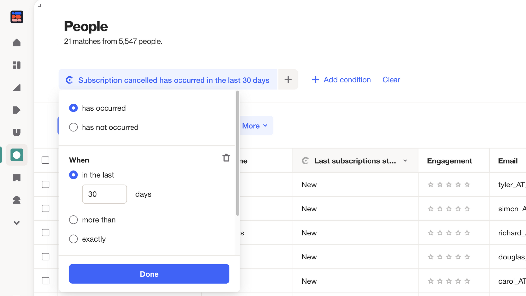This screenshot has height=296, width=526.
Task: Open the dashboards grid icon
Action: pos(17,65)
